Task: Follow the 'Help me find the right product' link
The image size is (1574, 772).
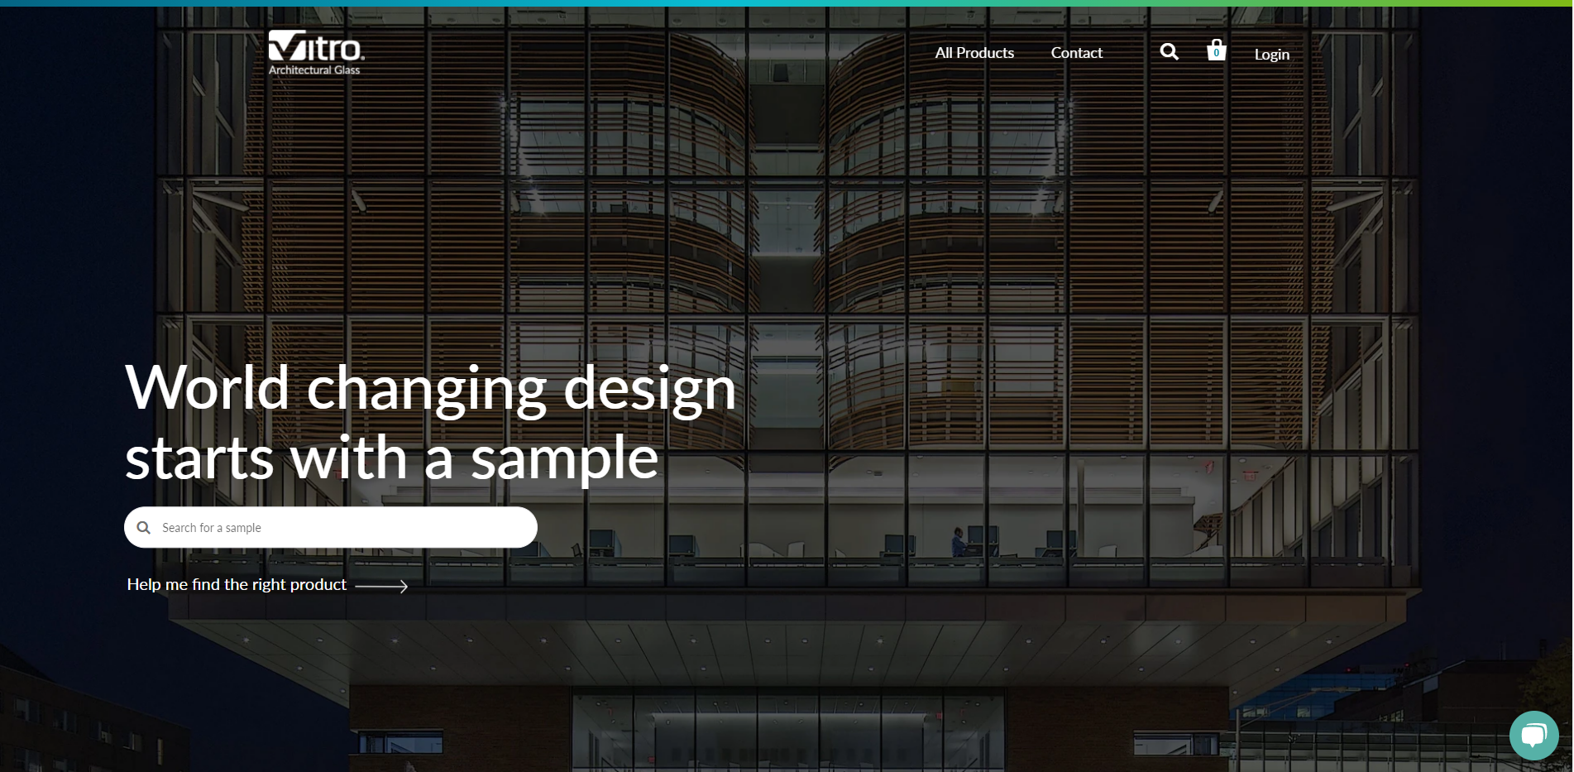Action: (x=236, y=584)
